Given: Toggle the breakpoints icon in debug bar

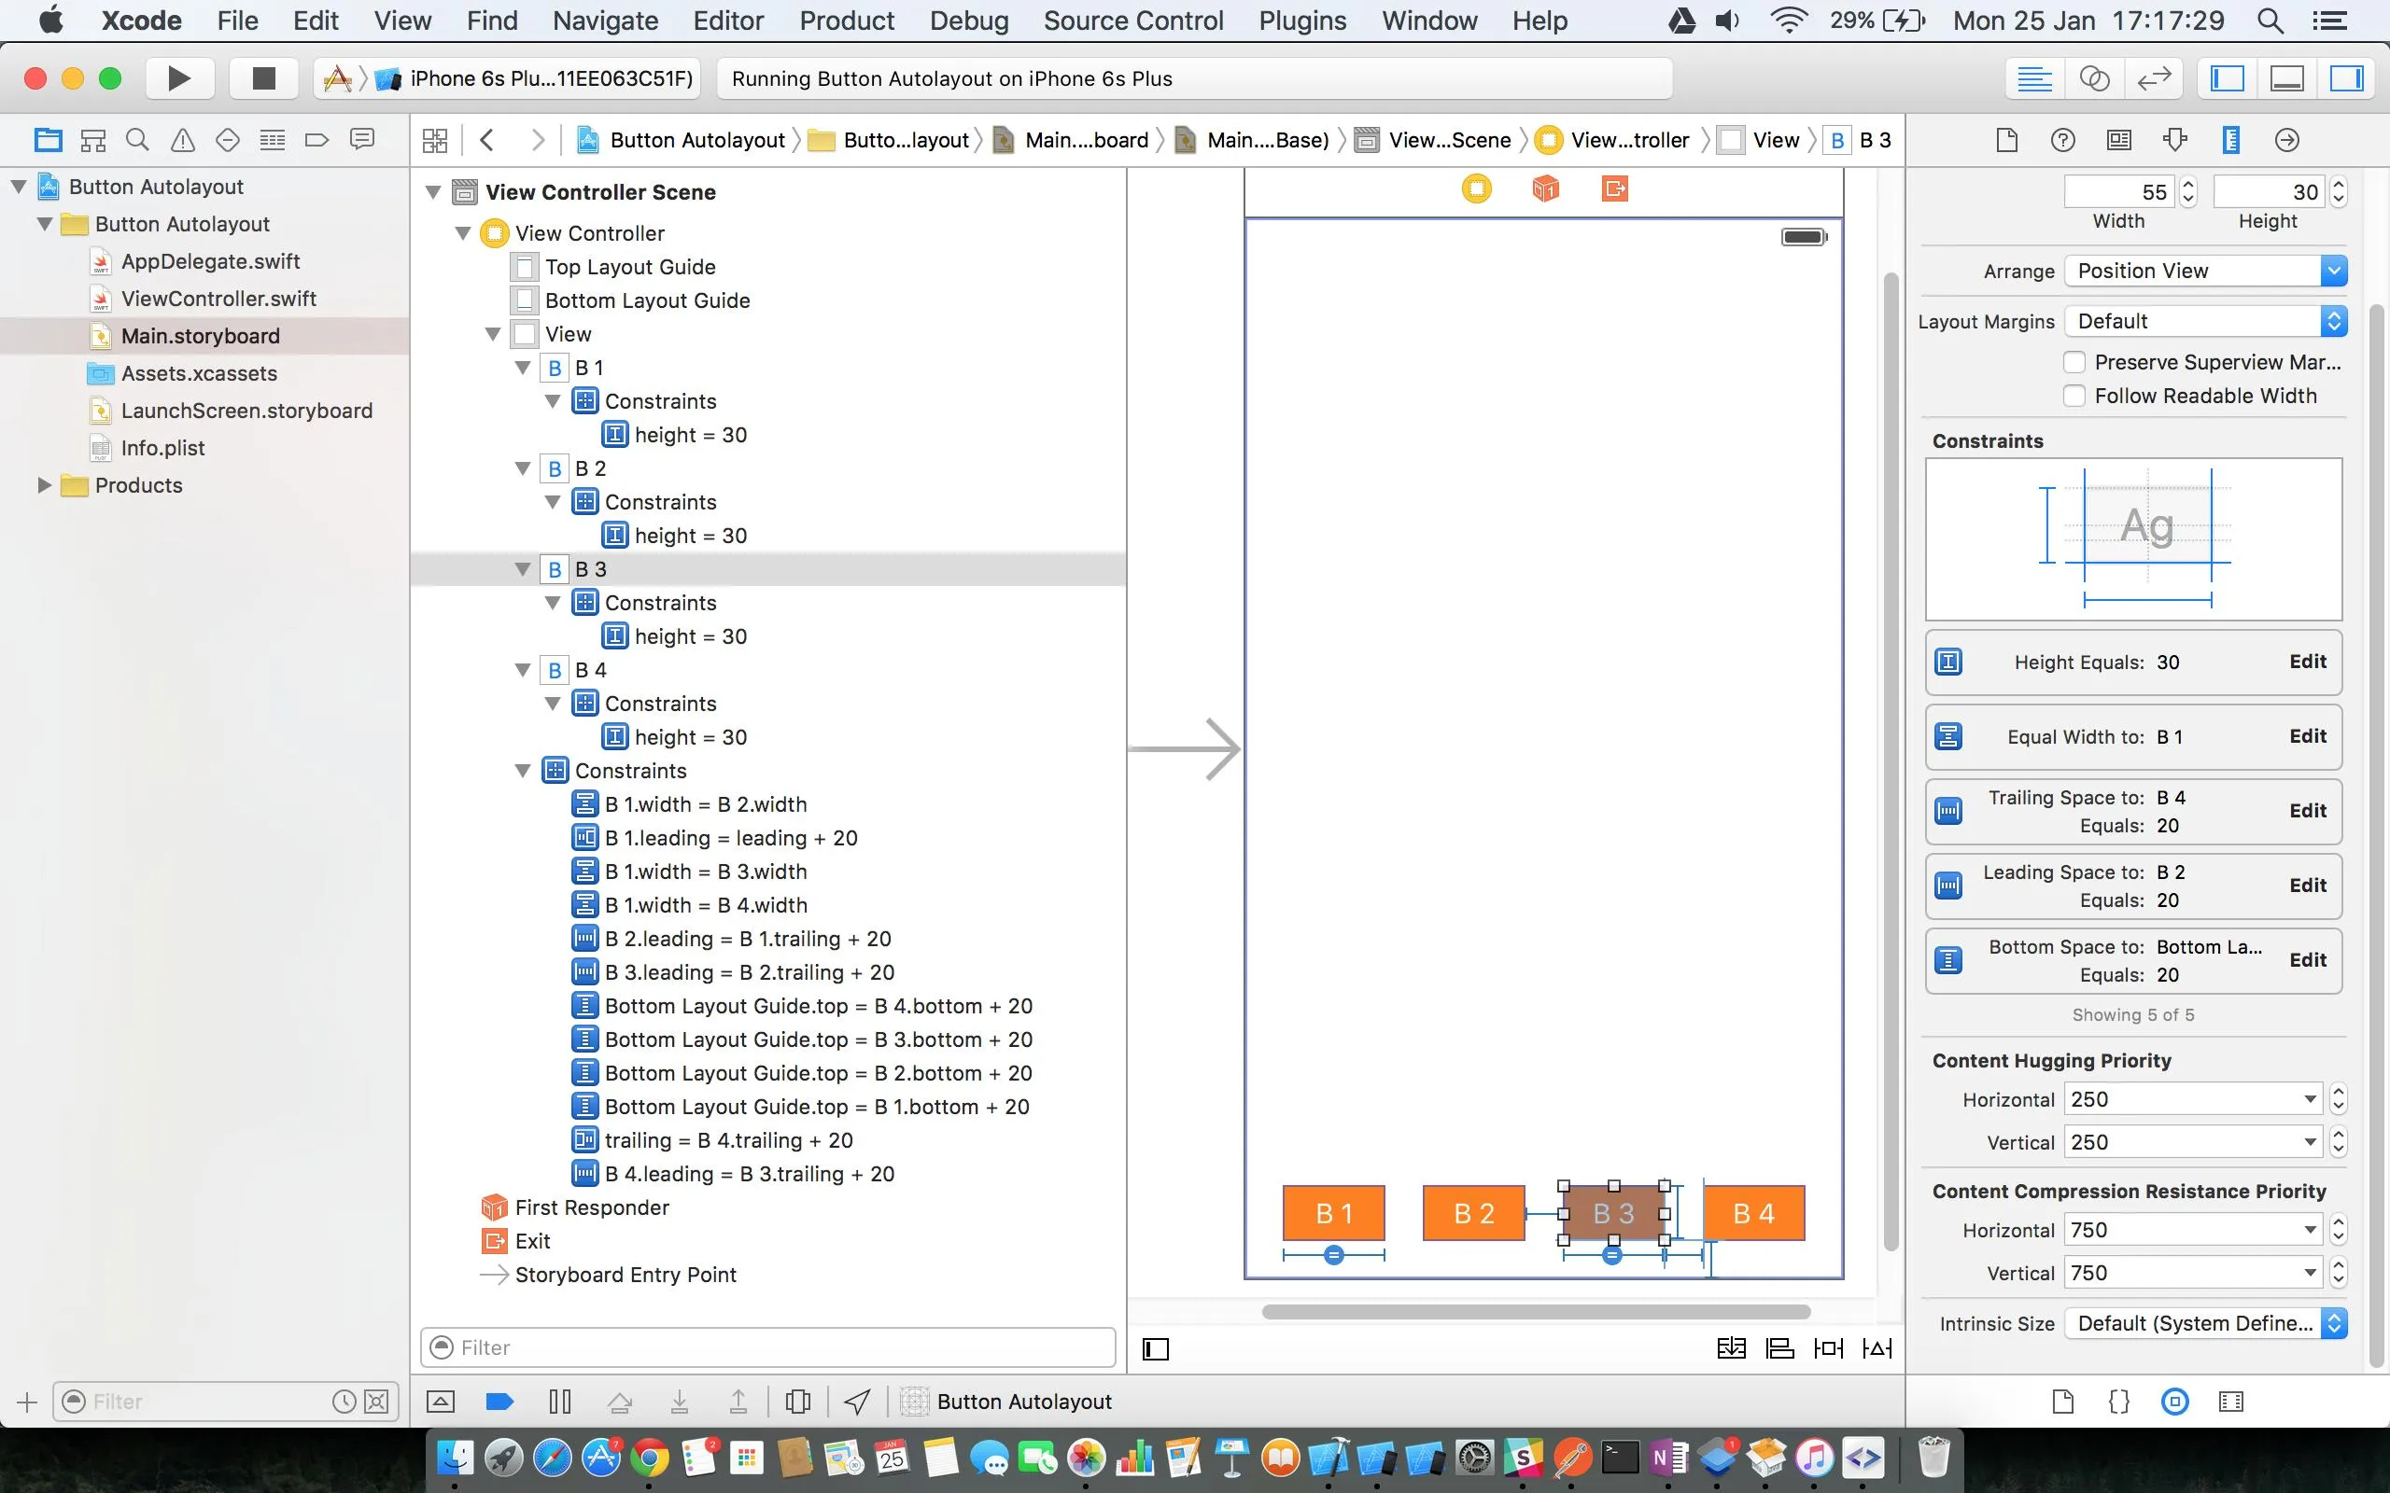Looking at the screenshot, I should (x=499, y=1402).
